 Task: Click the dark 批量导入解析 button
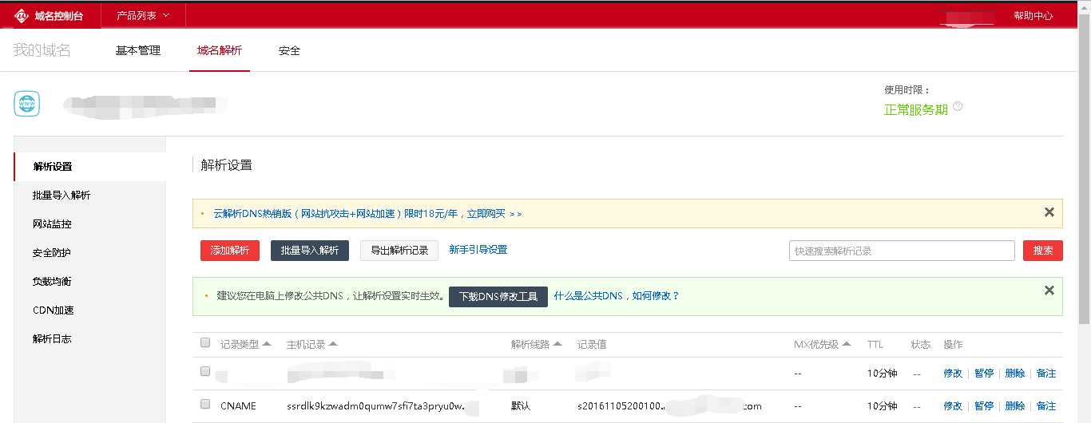point(310,251)
